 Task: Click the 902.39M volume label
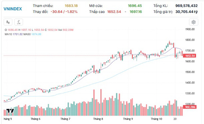pos(190,107)
